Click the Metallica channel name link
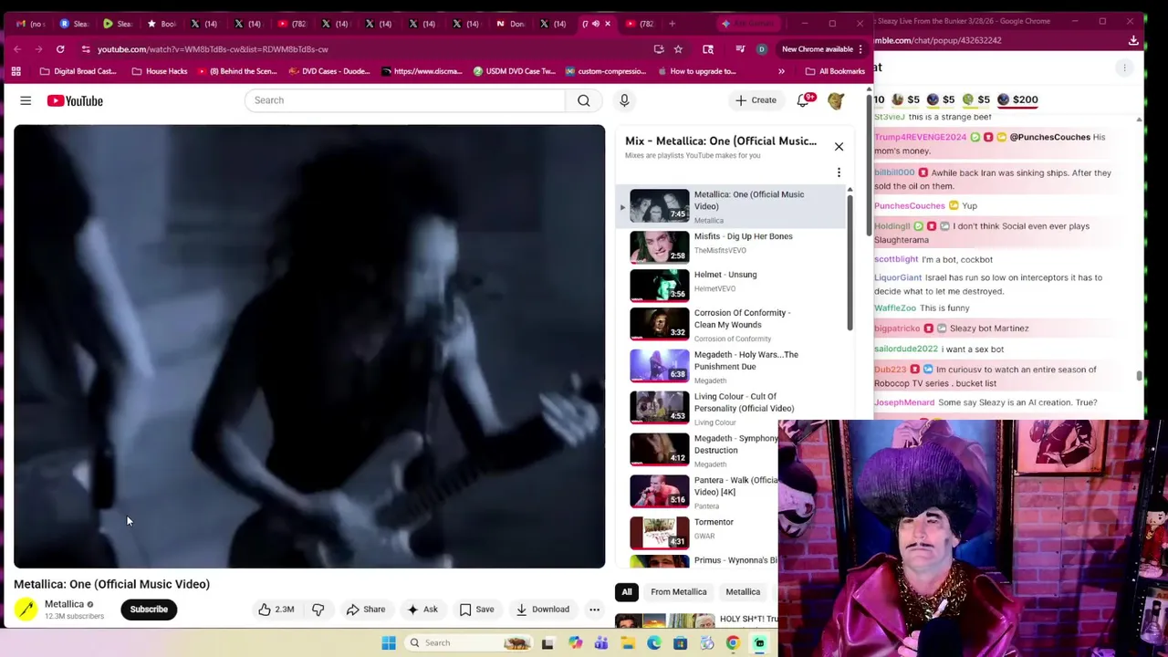 (x=64, y=604)
